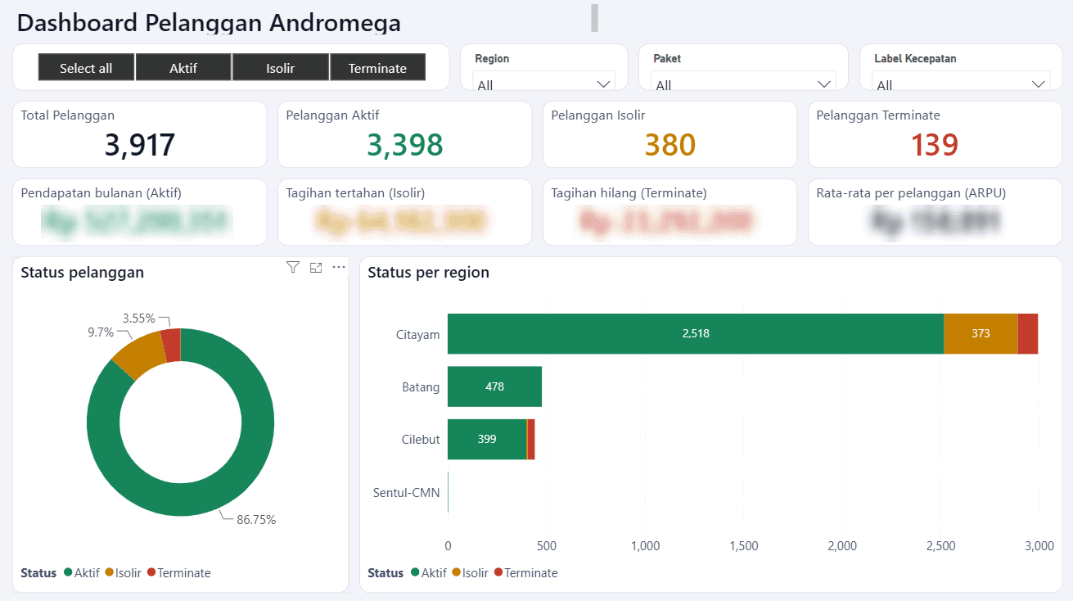
Task: Click the Batang axis label
Action: [x=421, y=387]
